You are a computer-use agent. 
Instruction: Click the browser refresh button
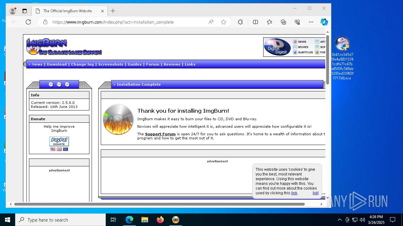tap(28, 22)
